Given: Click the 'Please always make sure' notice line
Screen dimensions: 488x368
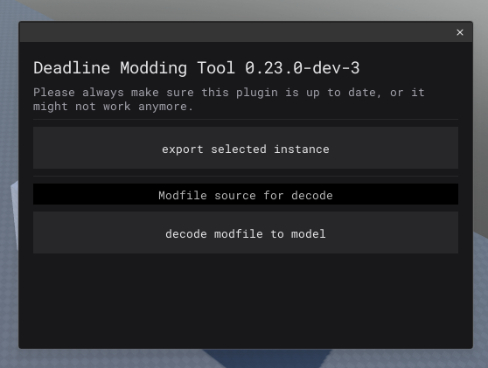Looking at the screenshot, I should pyautogui.click(x=229, y=93).
